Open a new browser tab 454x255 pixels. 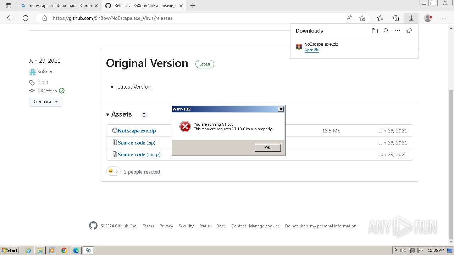(x=193, y=6)
